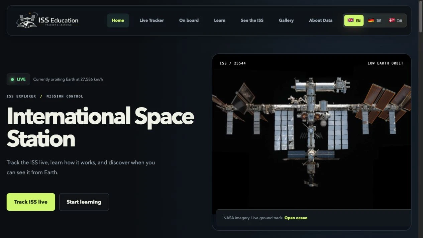Open See the ISS page
Viewport: 423px width, 238px height.
point(252,20)
